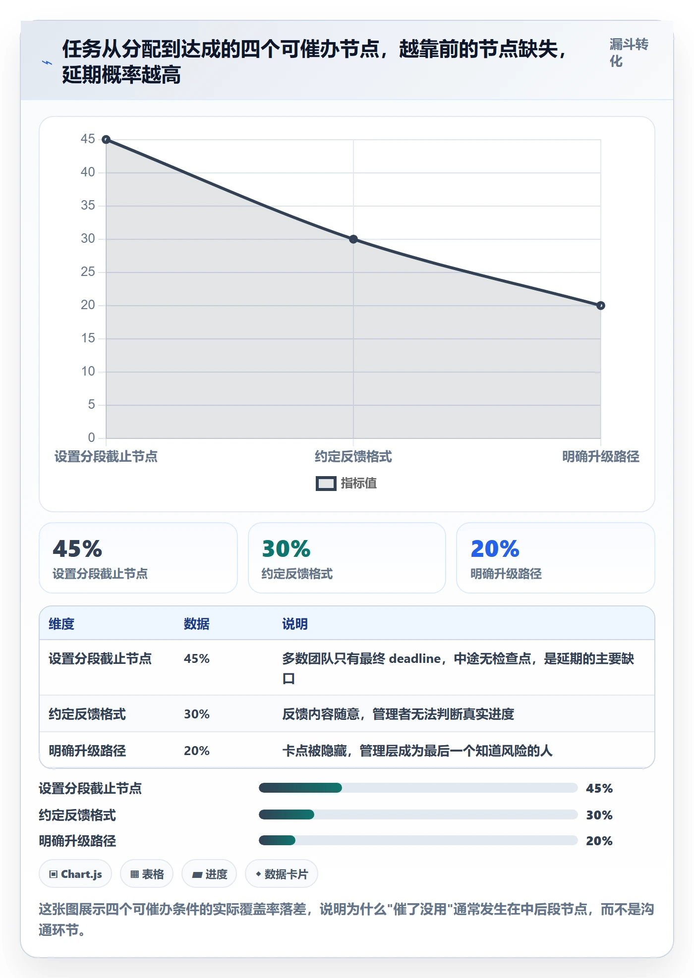Click the 20% value in the table

click(x=197, y=751)
